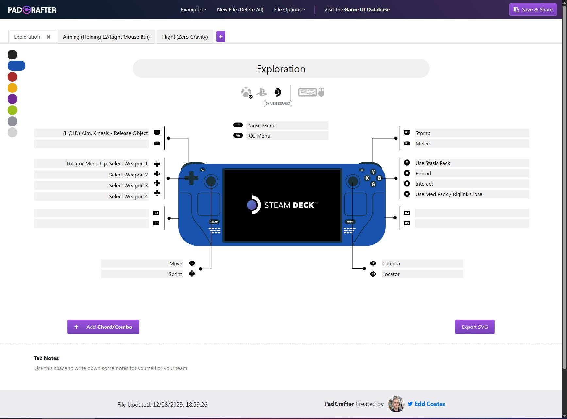The height and width of the screenshot is (419, 567).
Task: Open the Aiming (Holding L2/Right Mouse Btn) tab
Action: 106,37
